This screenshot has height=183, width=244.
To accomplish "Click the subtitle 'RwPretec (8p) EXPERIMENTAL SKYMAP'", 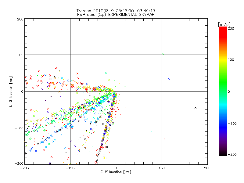I will tap(116, 14).
